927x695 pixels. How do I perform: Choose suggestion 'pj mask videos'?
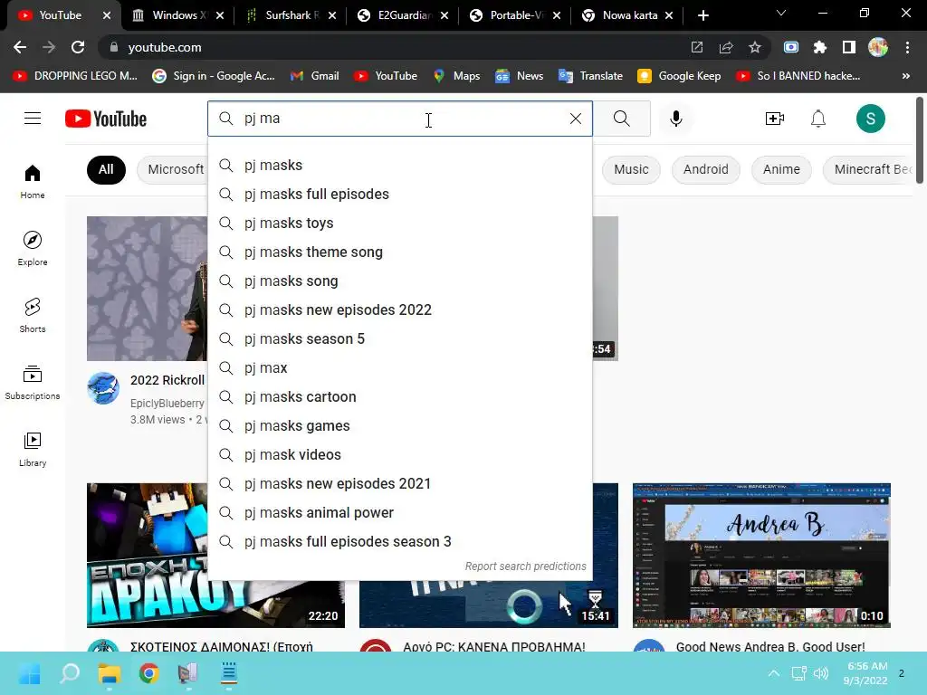coord(399,454)
